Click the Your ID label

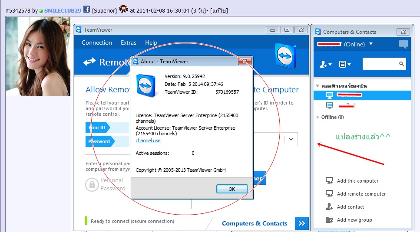97,127
